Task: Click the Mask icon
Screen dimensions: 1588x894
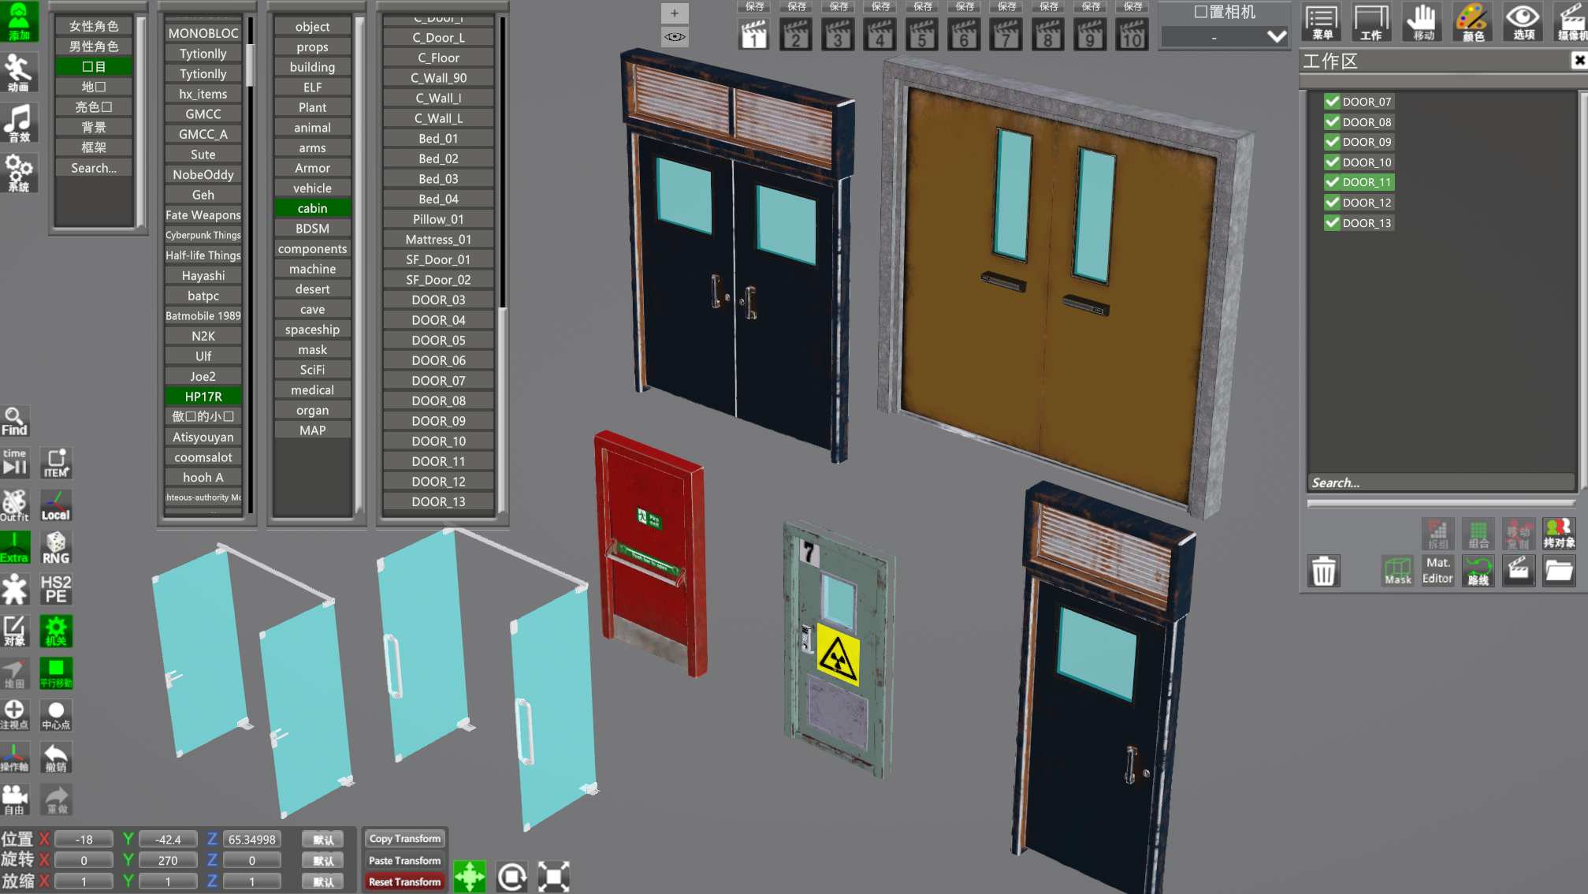Action: (x=1398, y=570)
